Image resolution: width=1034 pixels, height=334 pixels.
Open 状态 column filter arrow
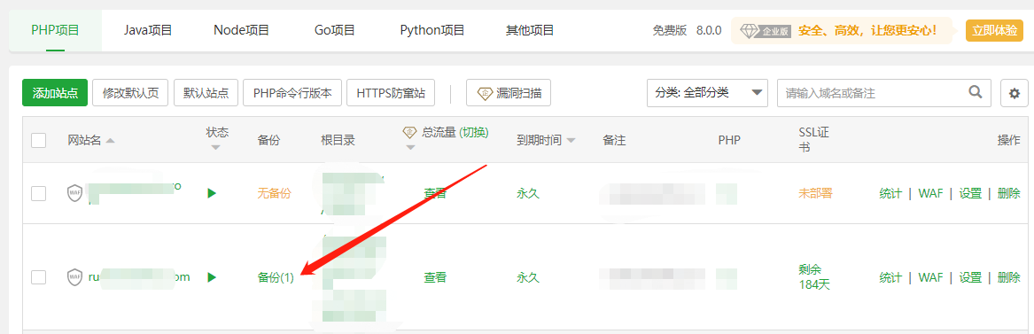pyautogui.click(x=215, y=148)
